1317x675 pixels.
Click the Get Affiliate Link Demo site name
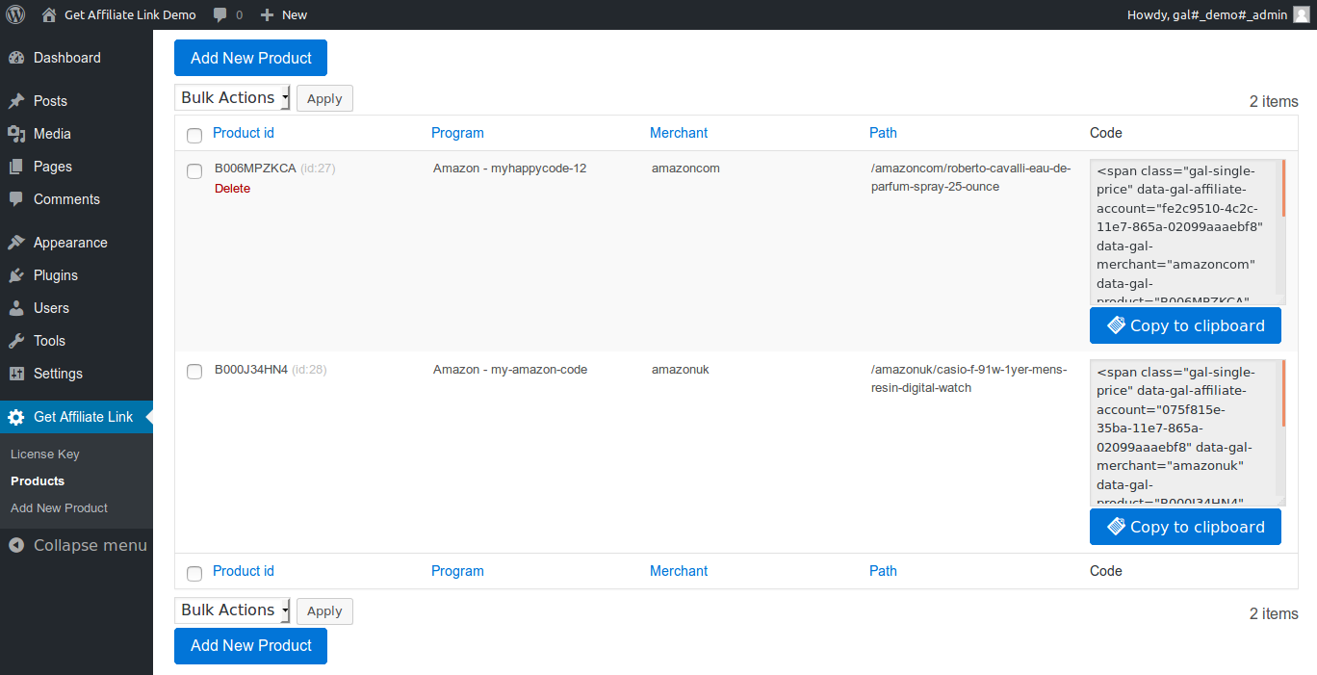130,14
